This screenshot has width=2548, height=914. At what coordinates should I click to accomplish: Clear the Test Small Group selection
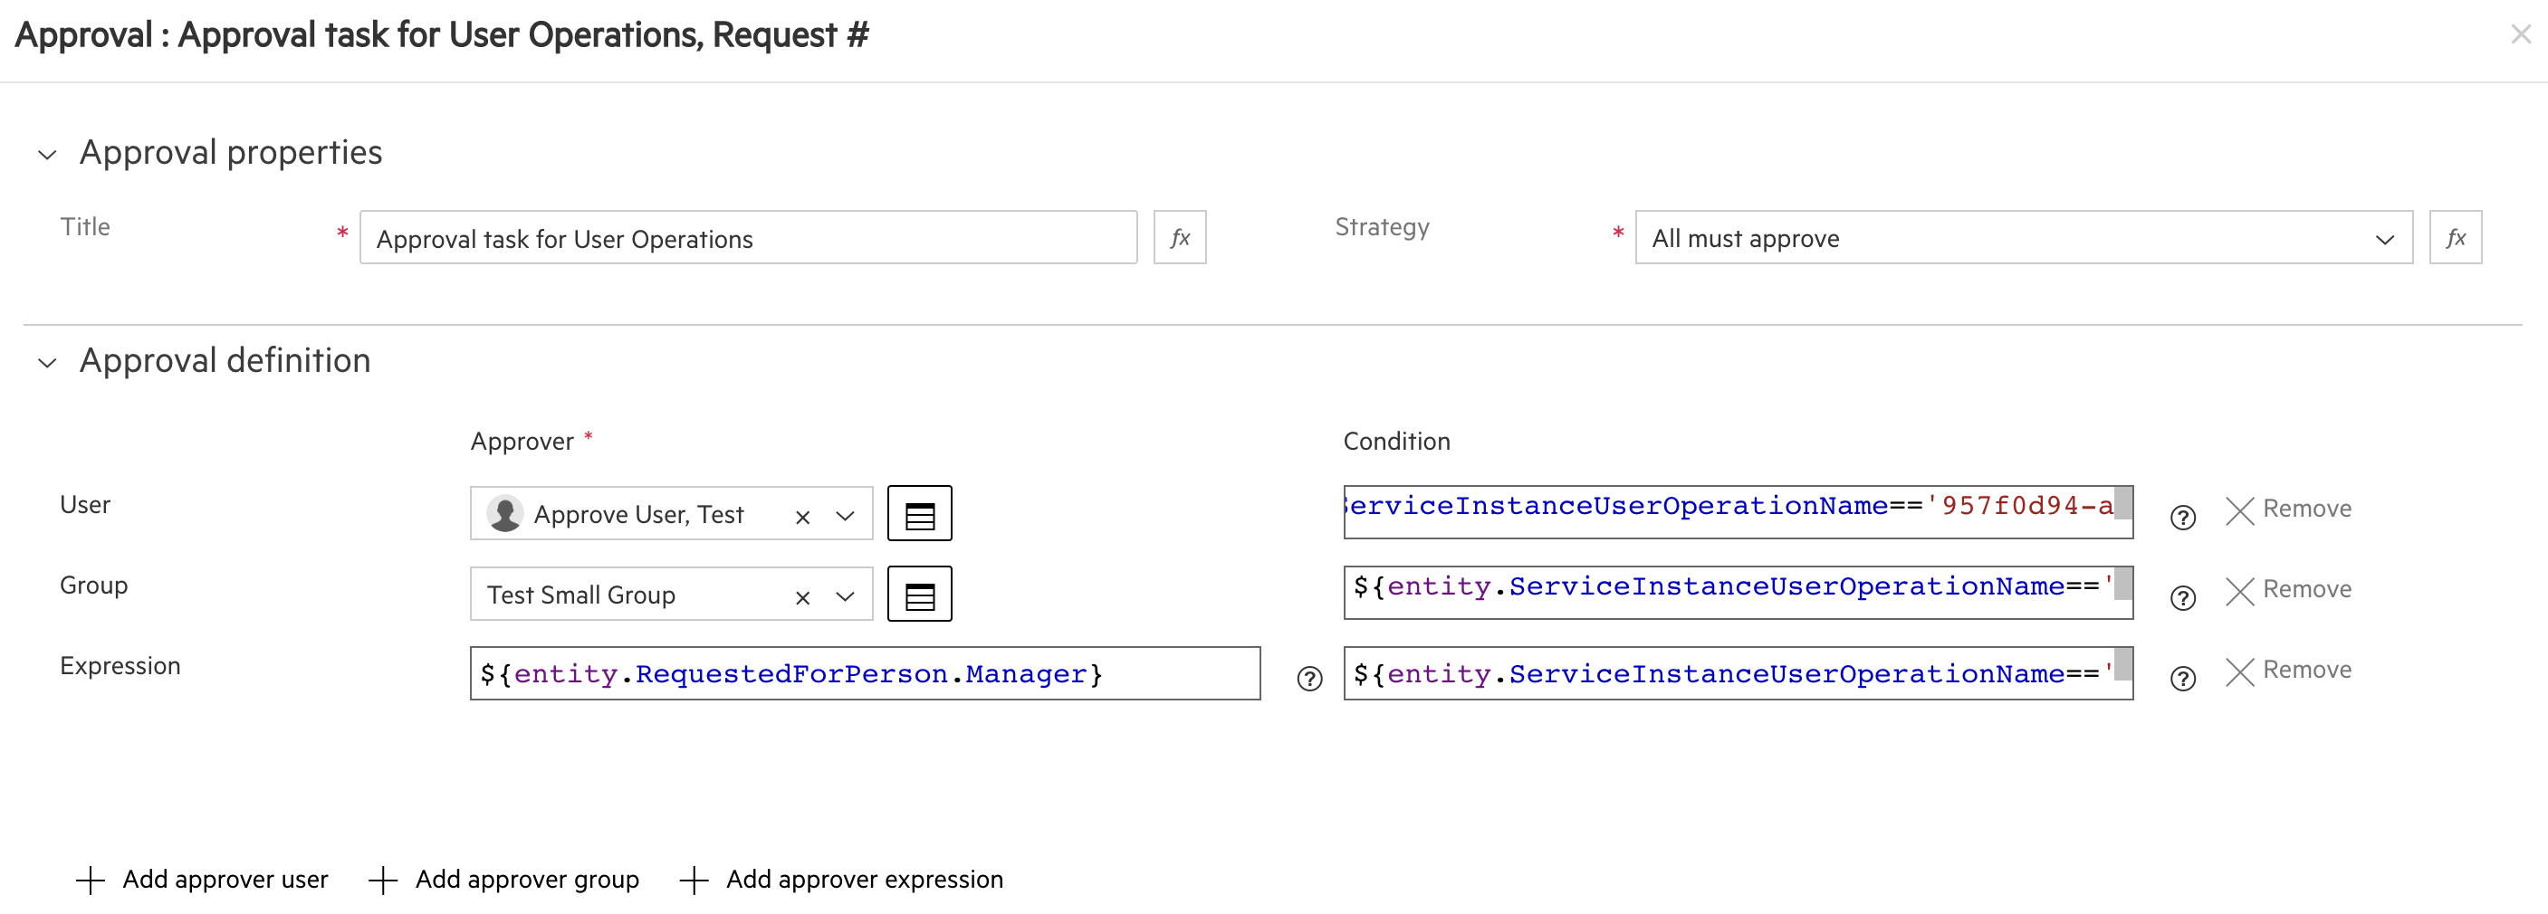pyautogui.click(x=802, y=597)
